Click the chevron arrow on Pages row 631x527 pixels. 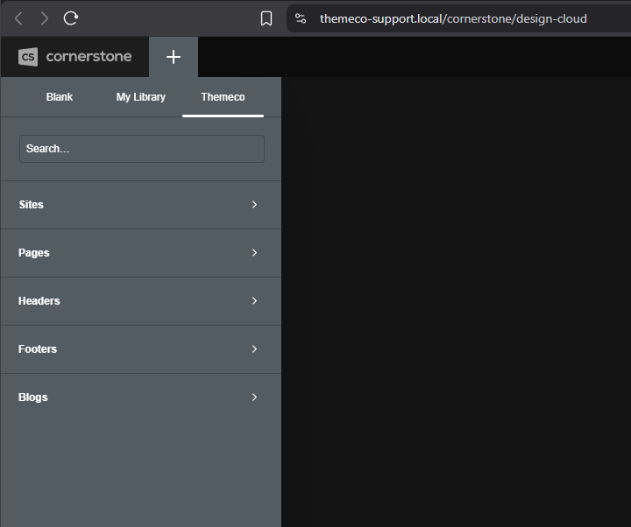pyautogui.click(x=254, y=253)
